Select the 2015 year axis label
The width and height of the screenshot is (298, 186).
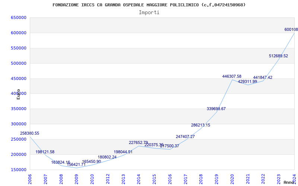tap(154, 179)
